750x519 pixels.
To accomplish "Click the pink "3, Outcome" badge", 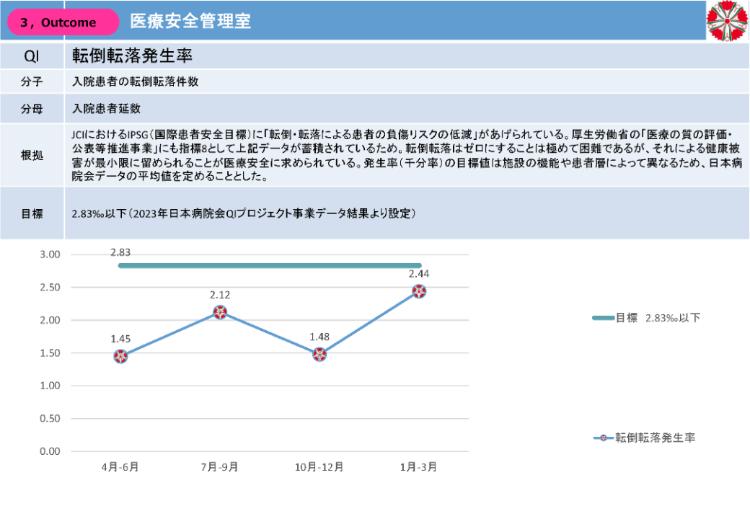I will pyautogui.click(x=61, y=22).
